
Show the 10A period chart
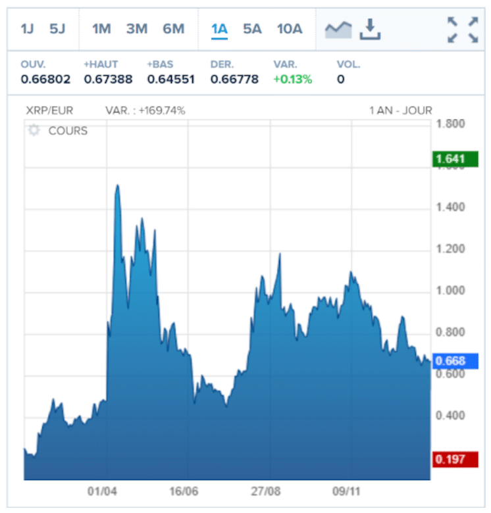(289, 29)
